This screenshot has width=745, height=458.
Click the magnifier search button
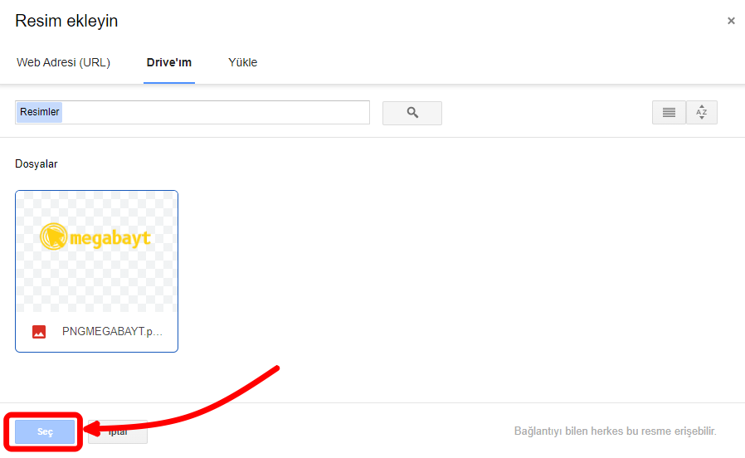pyautogui.click(x=412, y=113)
